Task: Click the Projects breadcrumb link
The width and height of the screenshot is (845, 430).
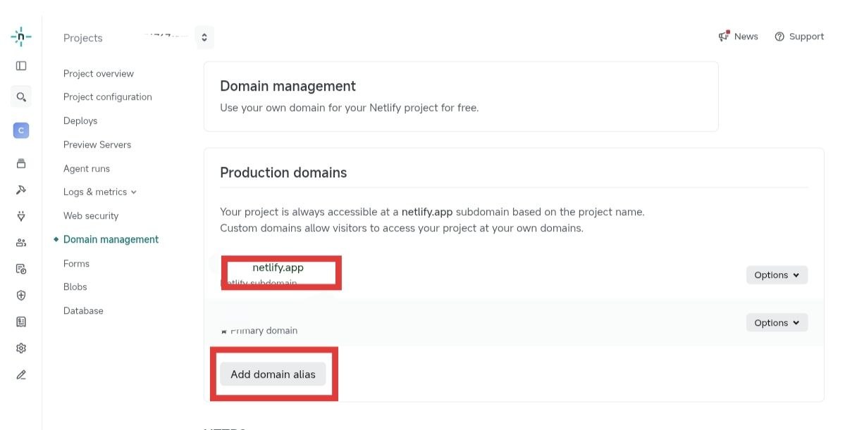Action: [82, 38]
